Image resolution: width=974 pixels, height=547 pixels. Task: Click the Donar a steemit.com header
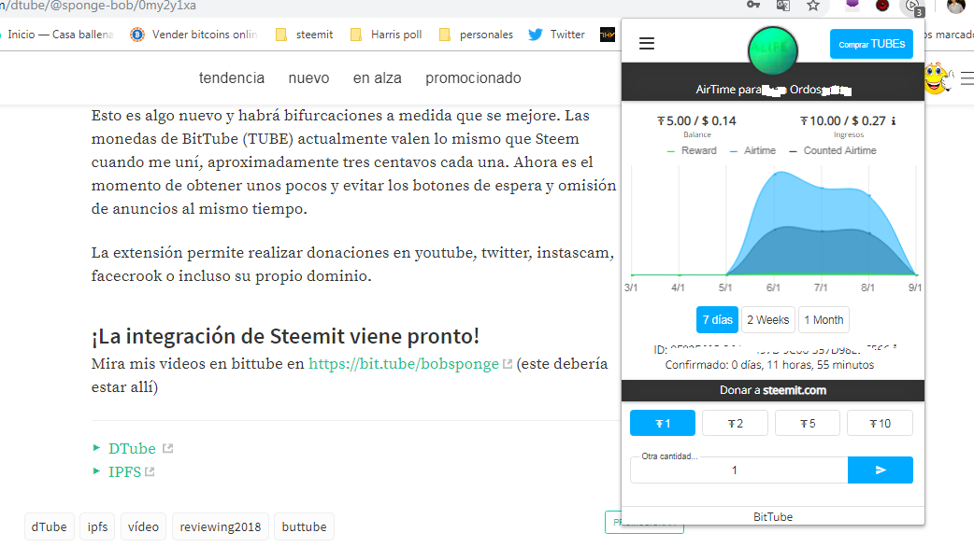point(773,390)
